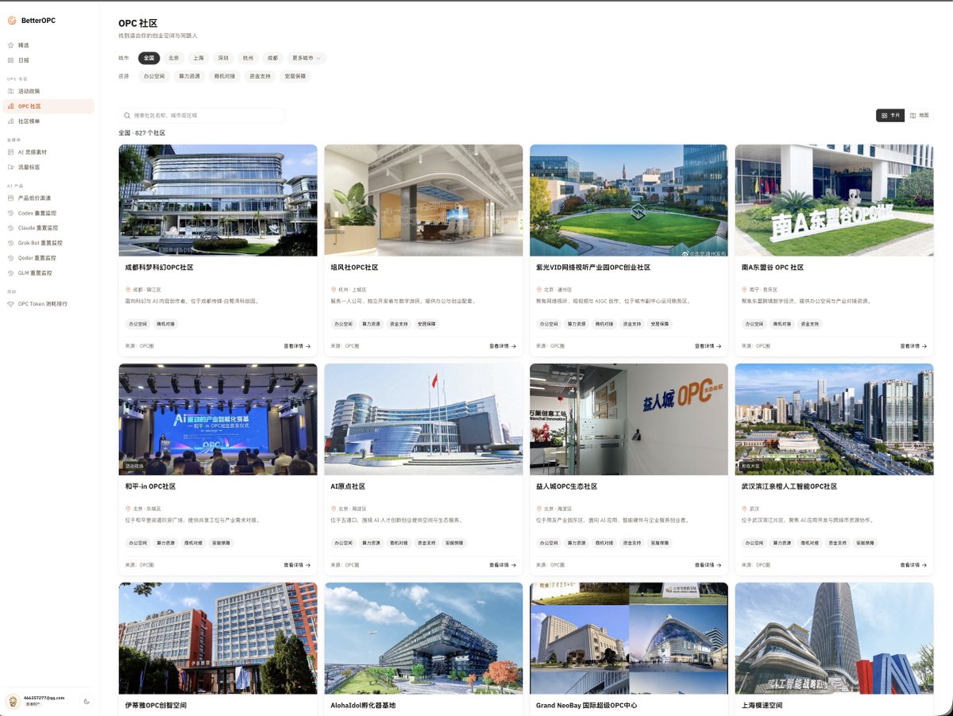Open 产品低价渠道 in the sidebar

[x=49, y=198]
